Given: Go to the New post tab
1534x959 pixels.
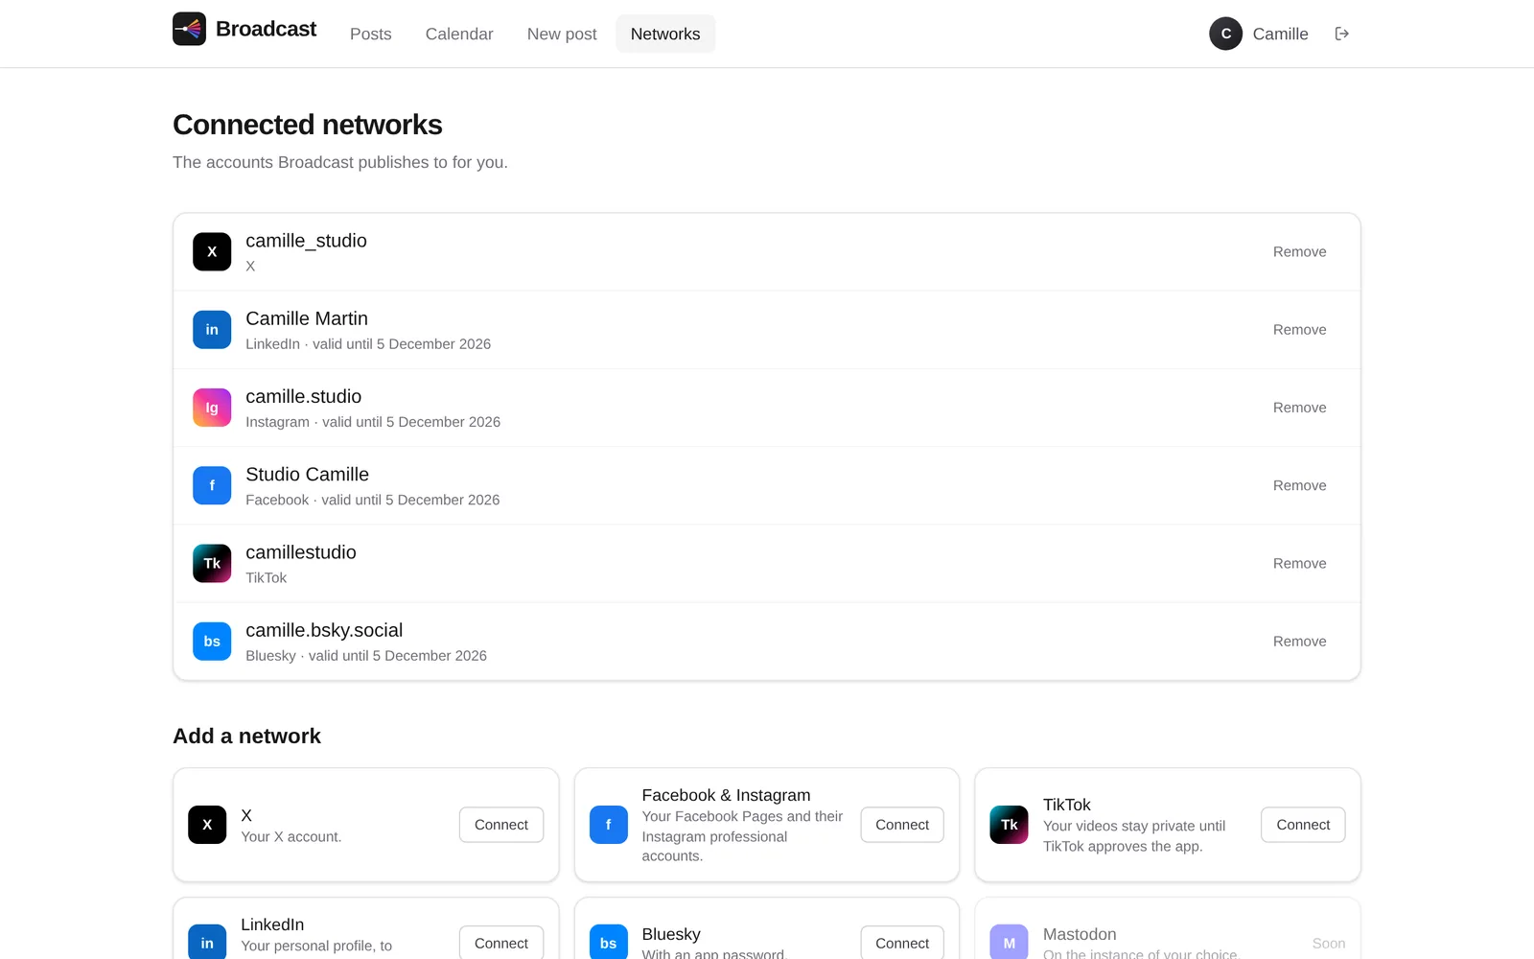Looking at the screenshot, I should point(562,34).
